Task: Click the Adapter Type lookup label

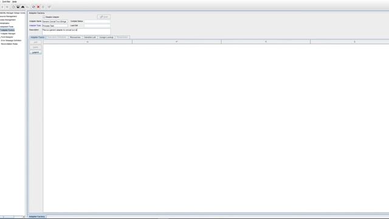Action: point(35,26)
